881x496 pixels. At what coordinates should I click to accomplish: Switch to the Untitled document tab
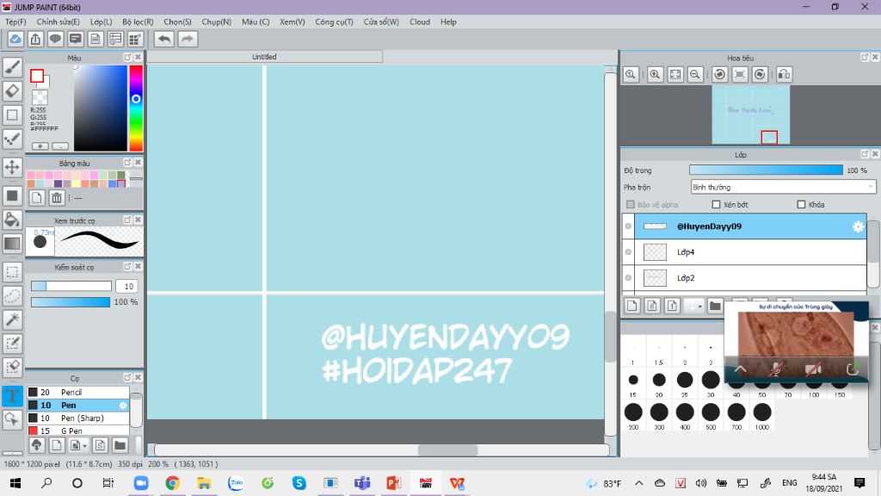pos(265,56)
